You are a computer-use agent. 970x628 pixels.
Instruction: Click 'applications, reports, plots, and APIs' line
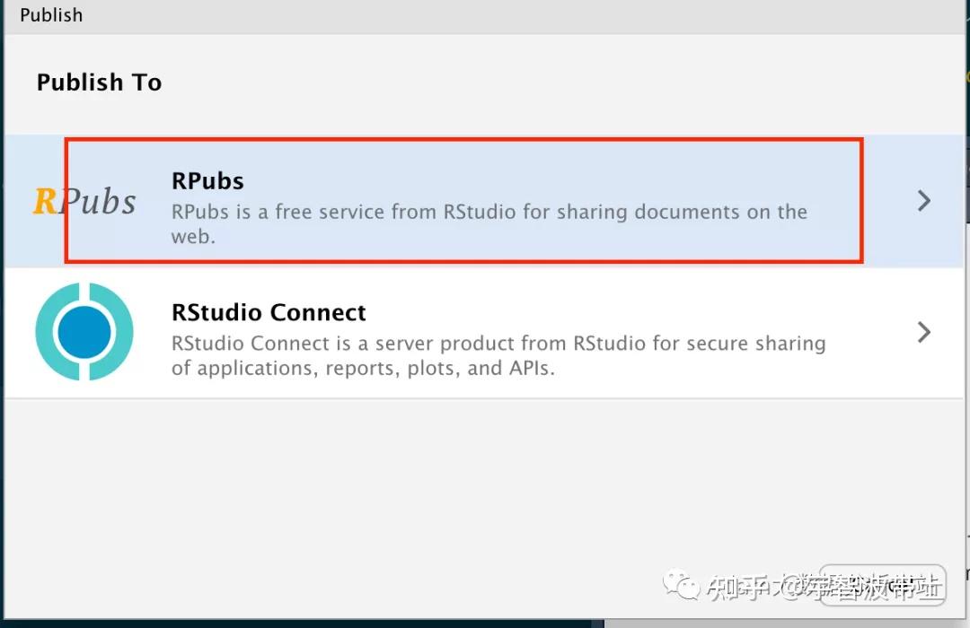(x=363, y=368)
